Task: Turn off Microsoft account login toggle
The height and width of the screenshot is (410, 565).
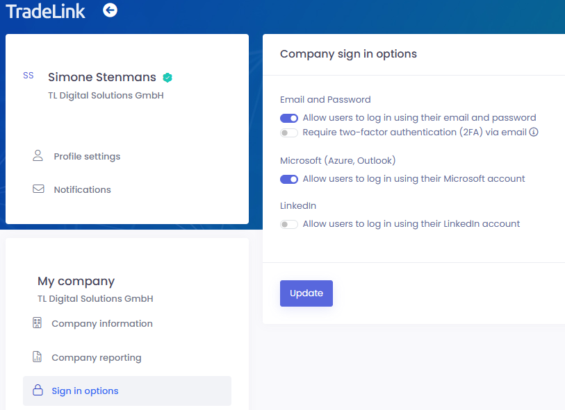Action: pyautogui.click(x=289, y=179)
